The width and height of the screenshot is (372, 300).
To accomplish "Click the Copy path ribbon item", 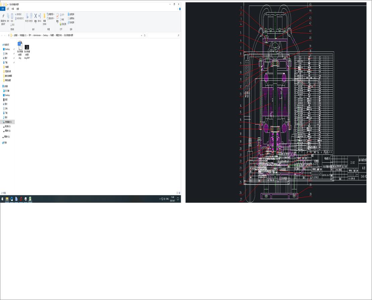I will pyautogui.click(x=18, y=14).
